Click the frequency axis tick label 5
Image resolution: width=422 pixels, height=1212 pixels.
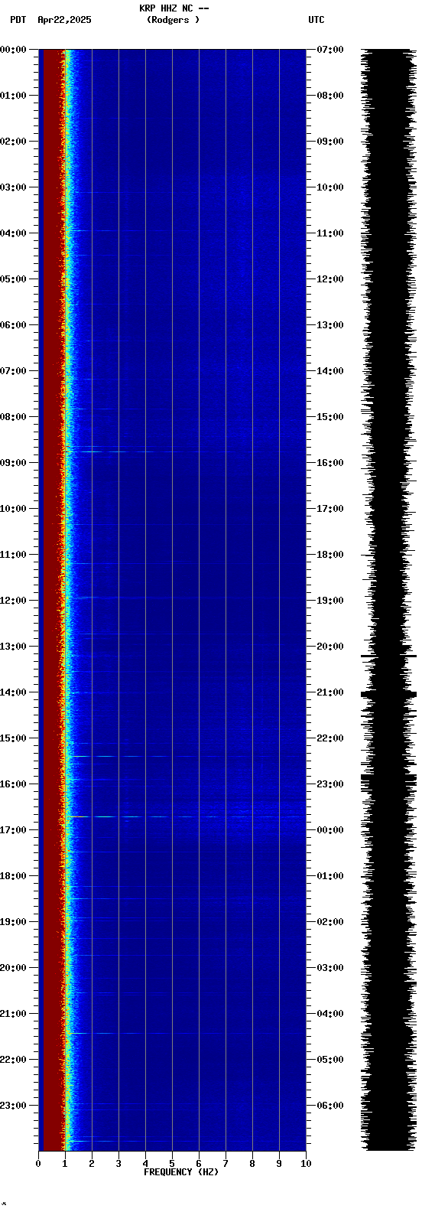click(172, 1164)
